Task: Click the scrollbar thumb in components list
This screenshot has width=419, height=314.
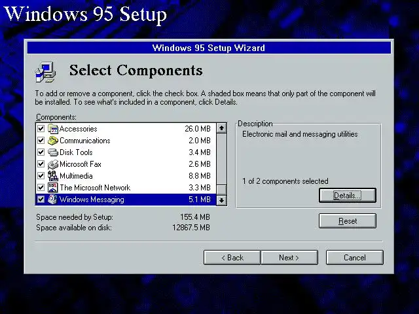Action: pyautogui.click(x=221, y=190)
